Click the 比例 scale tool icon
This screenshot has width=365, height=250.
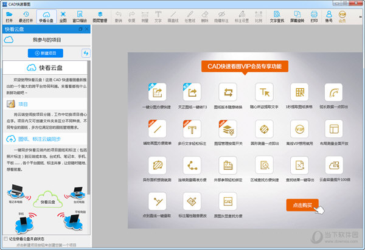click(x=259, y=17)
